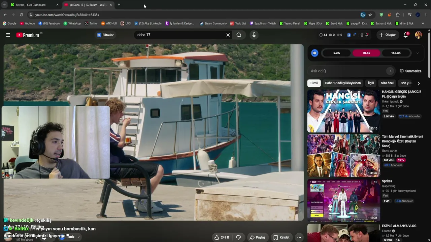Go back in browser history
Viewport: 431px width, 242px height.
click(x=5, y=15)
